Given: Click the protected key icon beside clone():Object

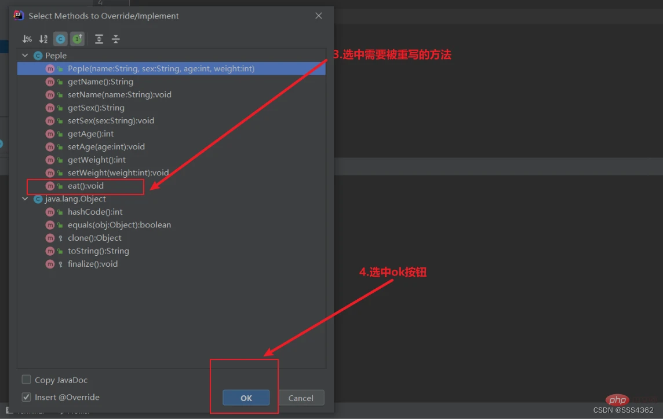Looking at the screenshot, I should click(60, 238).
